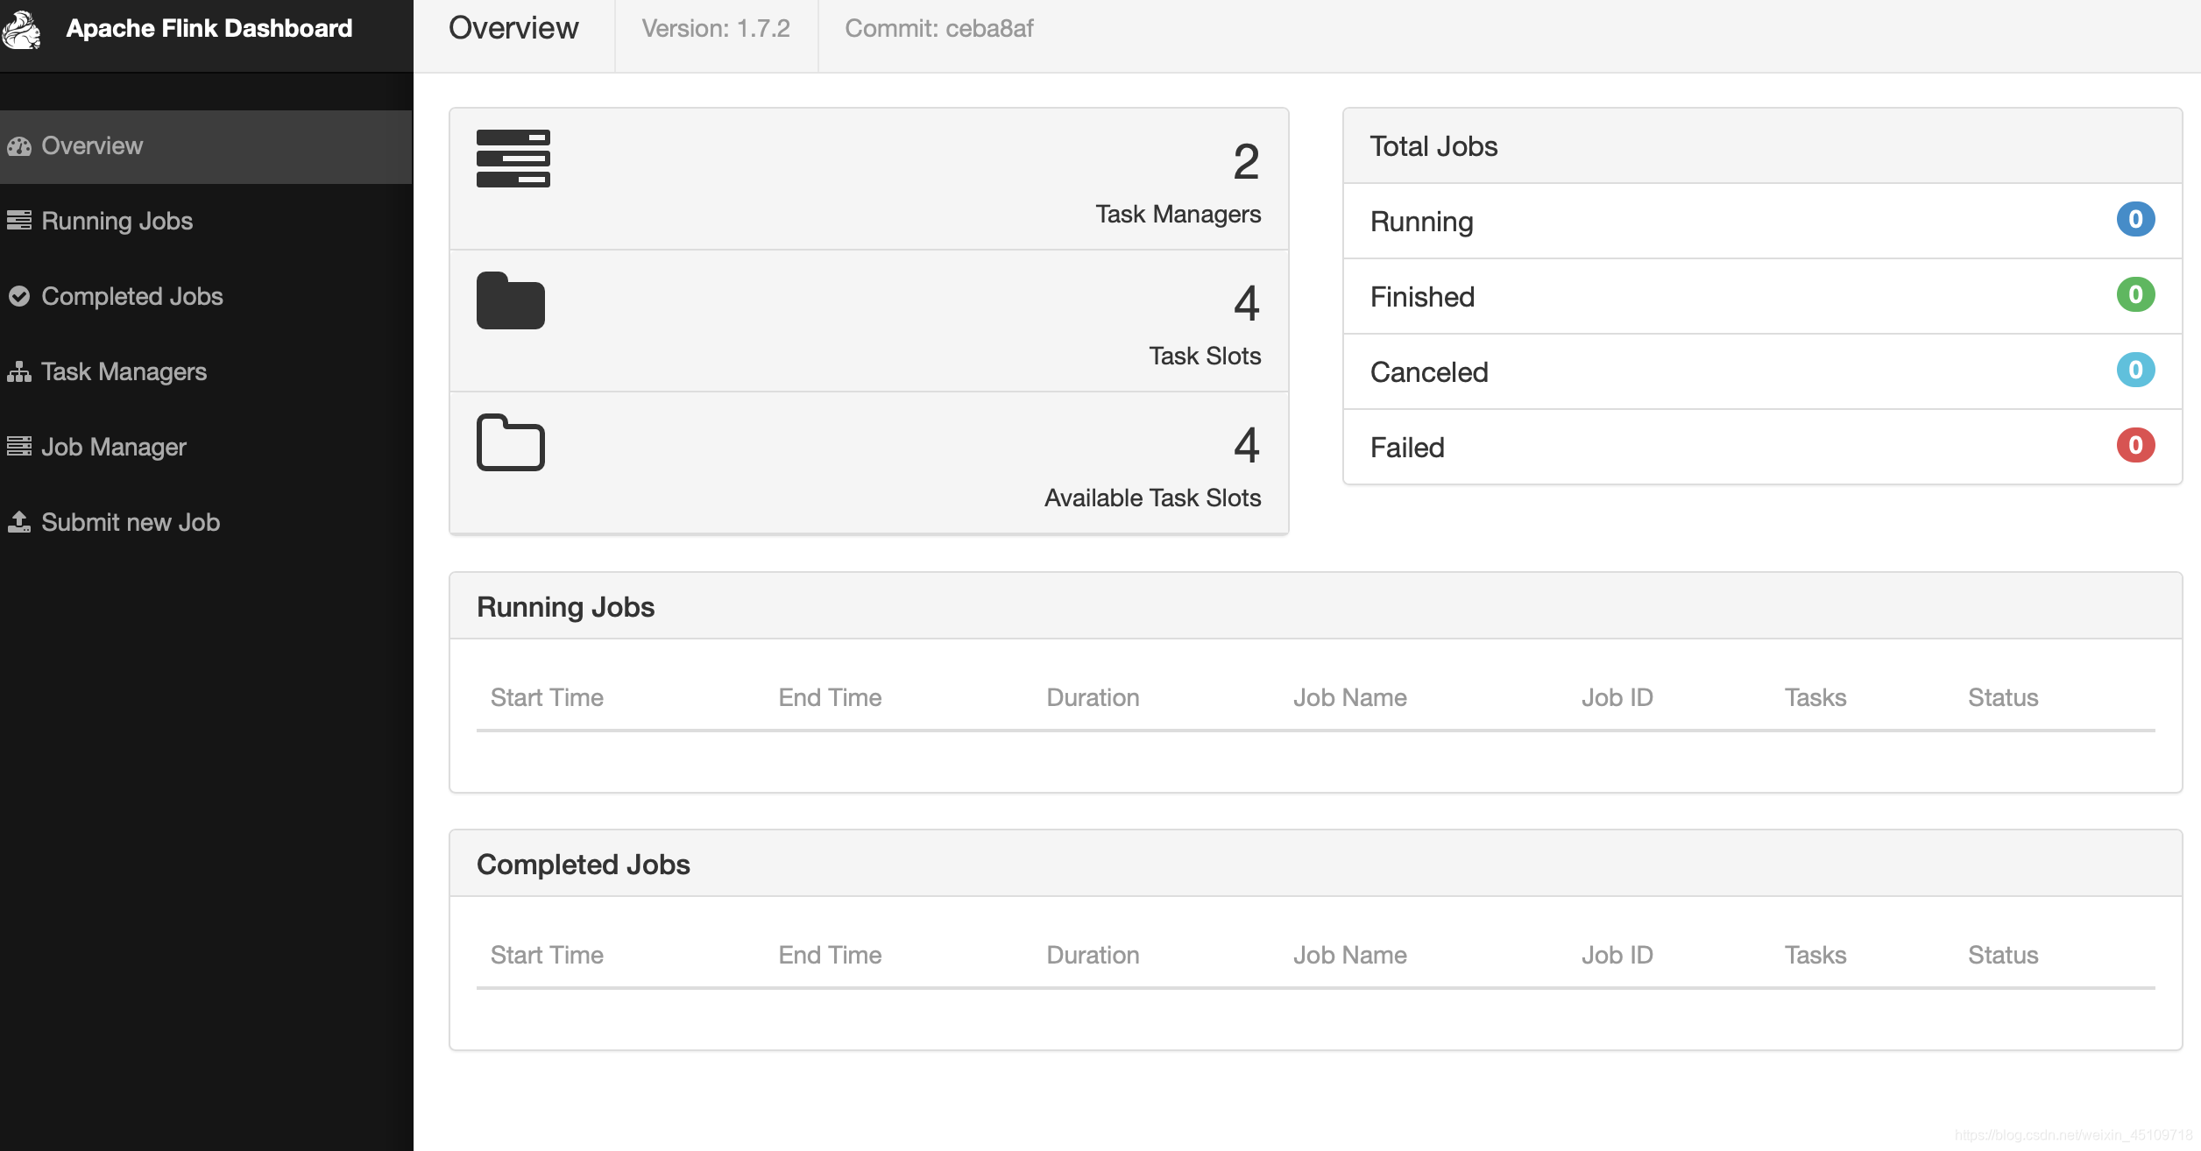The height and width of the screenshot is (1151, 2201).
Task: Click the Running Jobs list icon in sidebar
Action: tap(19, 220)
